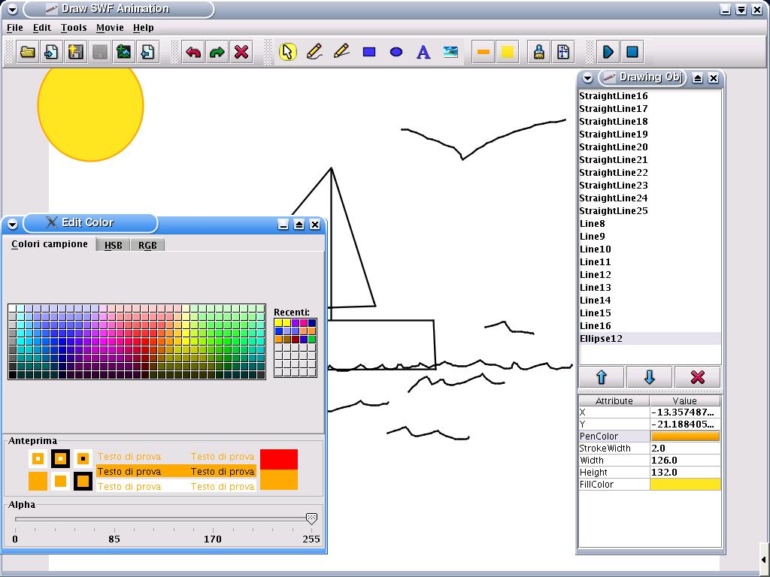This screenshot has width=770, height=577.
Task: Click the save-as floppy disk icon
Action: [x=76, y=52]
